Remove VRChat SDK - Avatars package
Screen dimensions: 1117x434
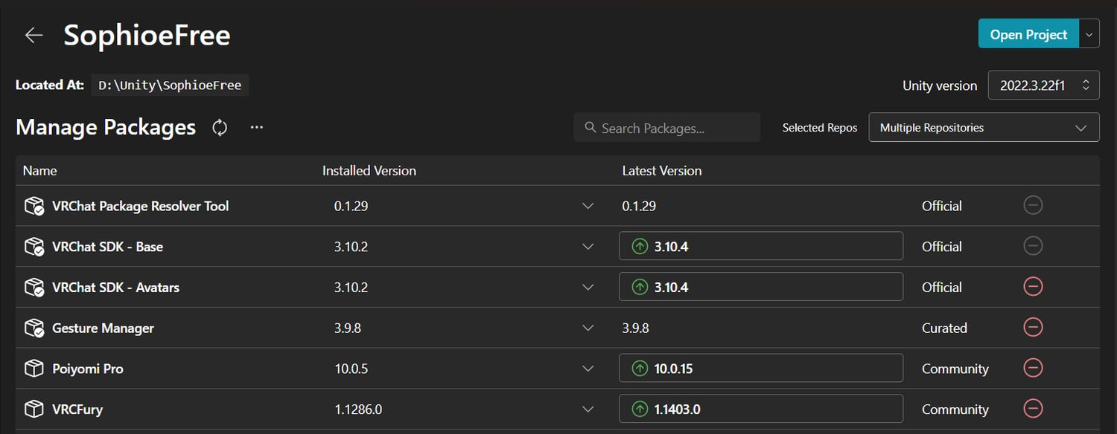coord(1033,286)
